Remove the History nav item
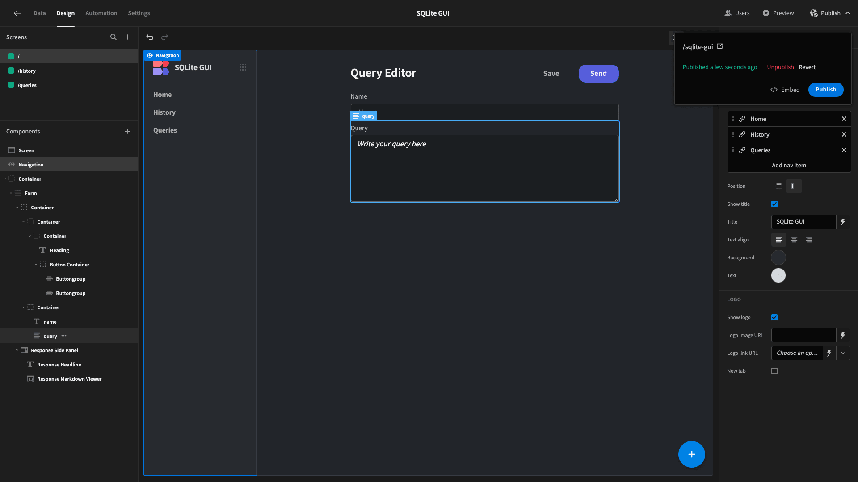The height and width of the screenshot is (482, 858). (844, 134)
